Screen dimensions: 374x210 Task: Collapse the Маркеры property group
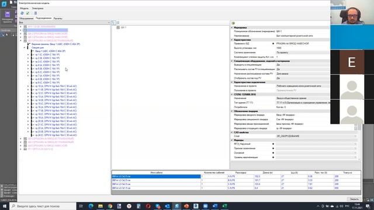(232, 140)
